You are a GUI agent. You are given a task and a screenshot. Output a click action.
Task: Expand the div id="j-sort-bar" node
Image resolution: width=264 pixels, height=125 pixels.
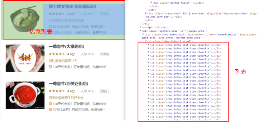point(146,13)
